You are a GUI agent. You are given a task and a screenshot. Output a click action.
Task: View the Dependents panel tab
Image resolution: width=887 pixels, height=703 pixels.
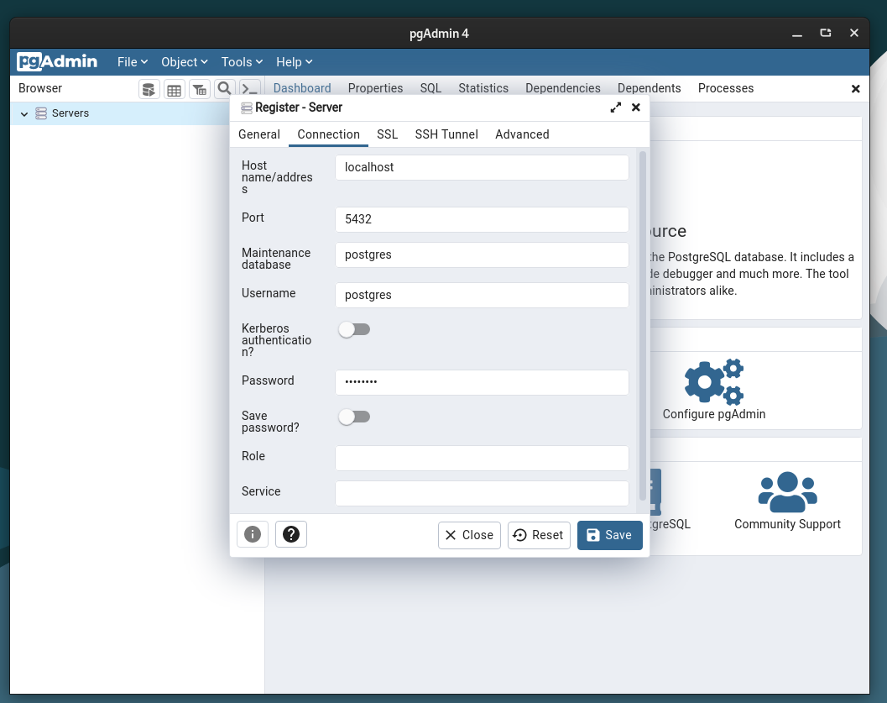[x=650, y=88]
